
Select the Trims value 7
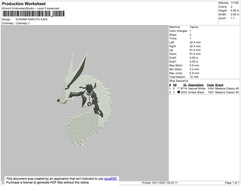tap(190, 38)
